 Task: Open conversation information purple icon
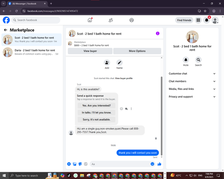pyautogui.click(x=158, y=34)
